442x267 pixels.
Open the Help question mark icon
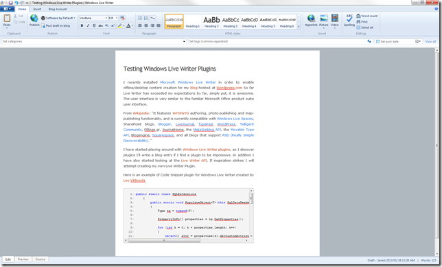click(x=437, y=9)
